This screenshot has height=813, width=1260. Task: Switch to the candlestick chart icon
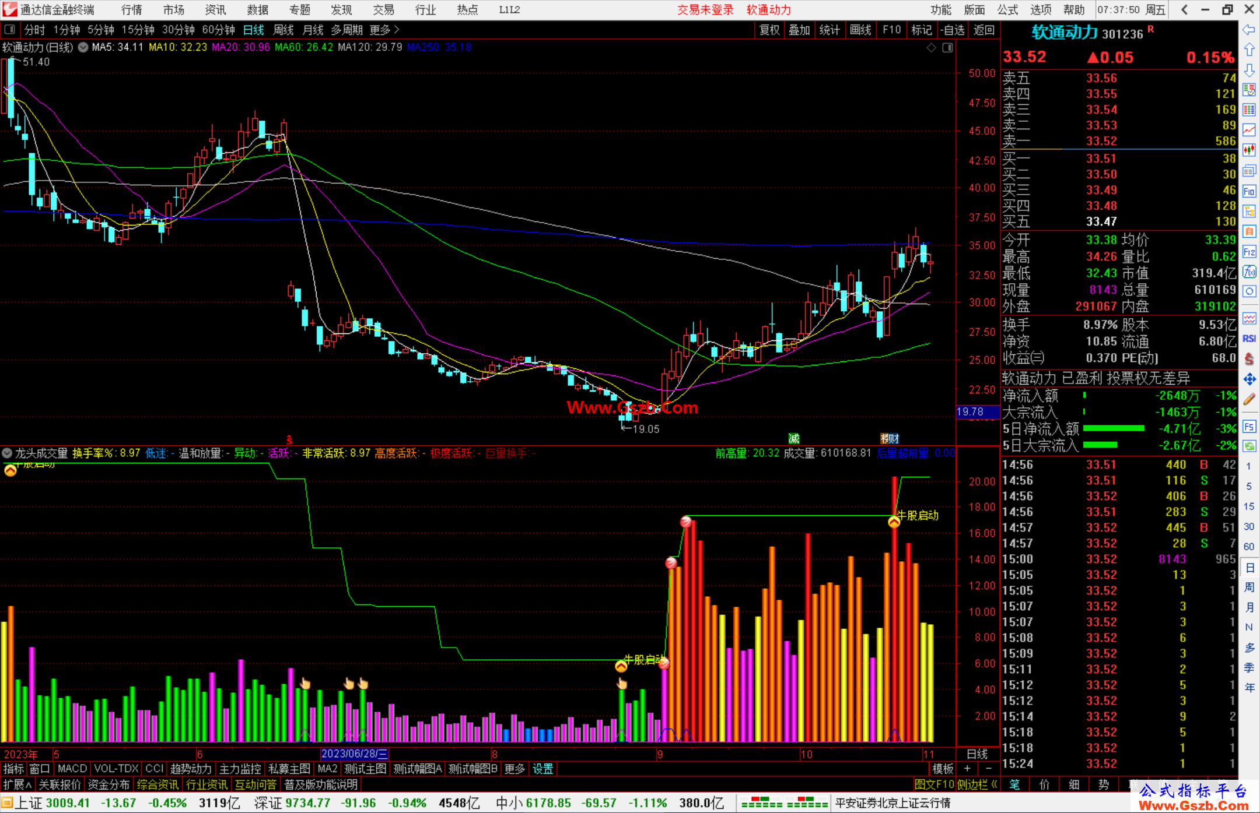click(1249, 150)
